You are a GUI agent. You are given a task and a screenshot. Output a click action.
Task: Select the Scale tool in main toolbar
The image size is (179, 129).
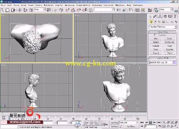click(x=31, y=10)
